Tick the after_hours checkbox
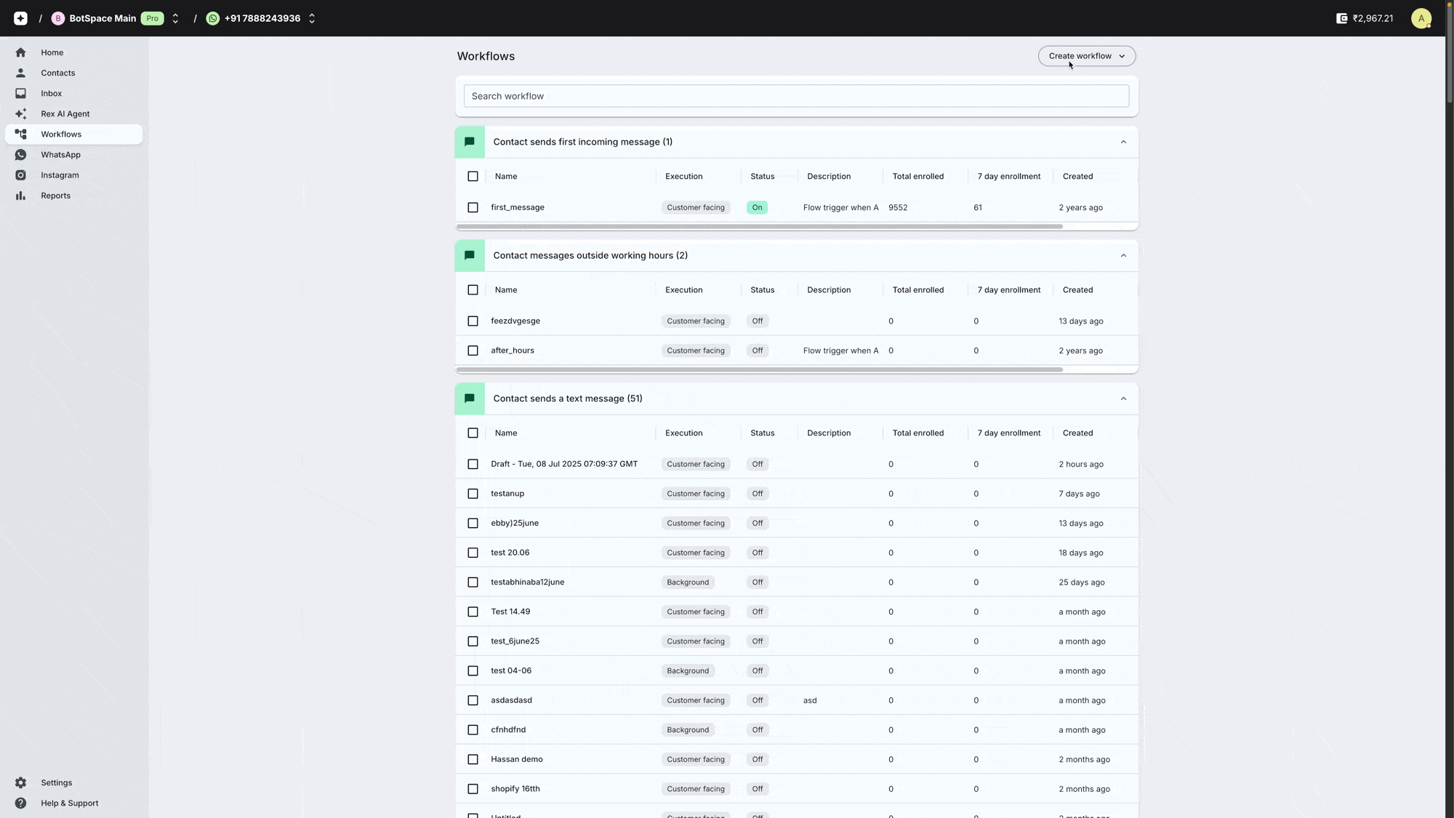The width and height of the screenshot is (1454, 818). pos(473,350)
